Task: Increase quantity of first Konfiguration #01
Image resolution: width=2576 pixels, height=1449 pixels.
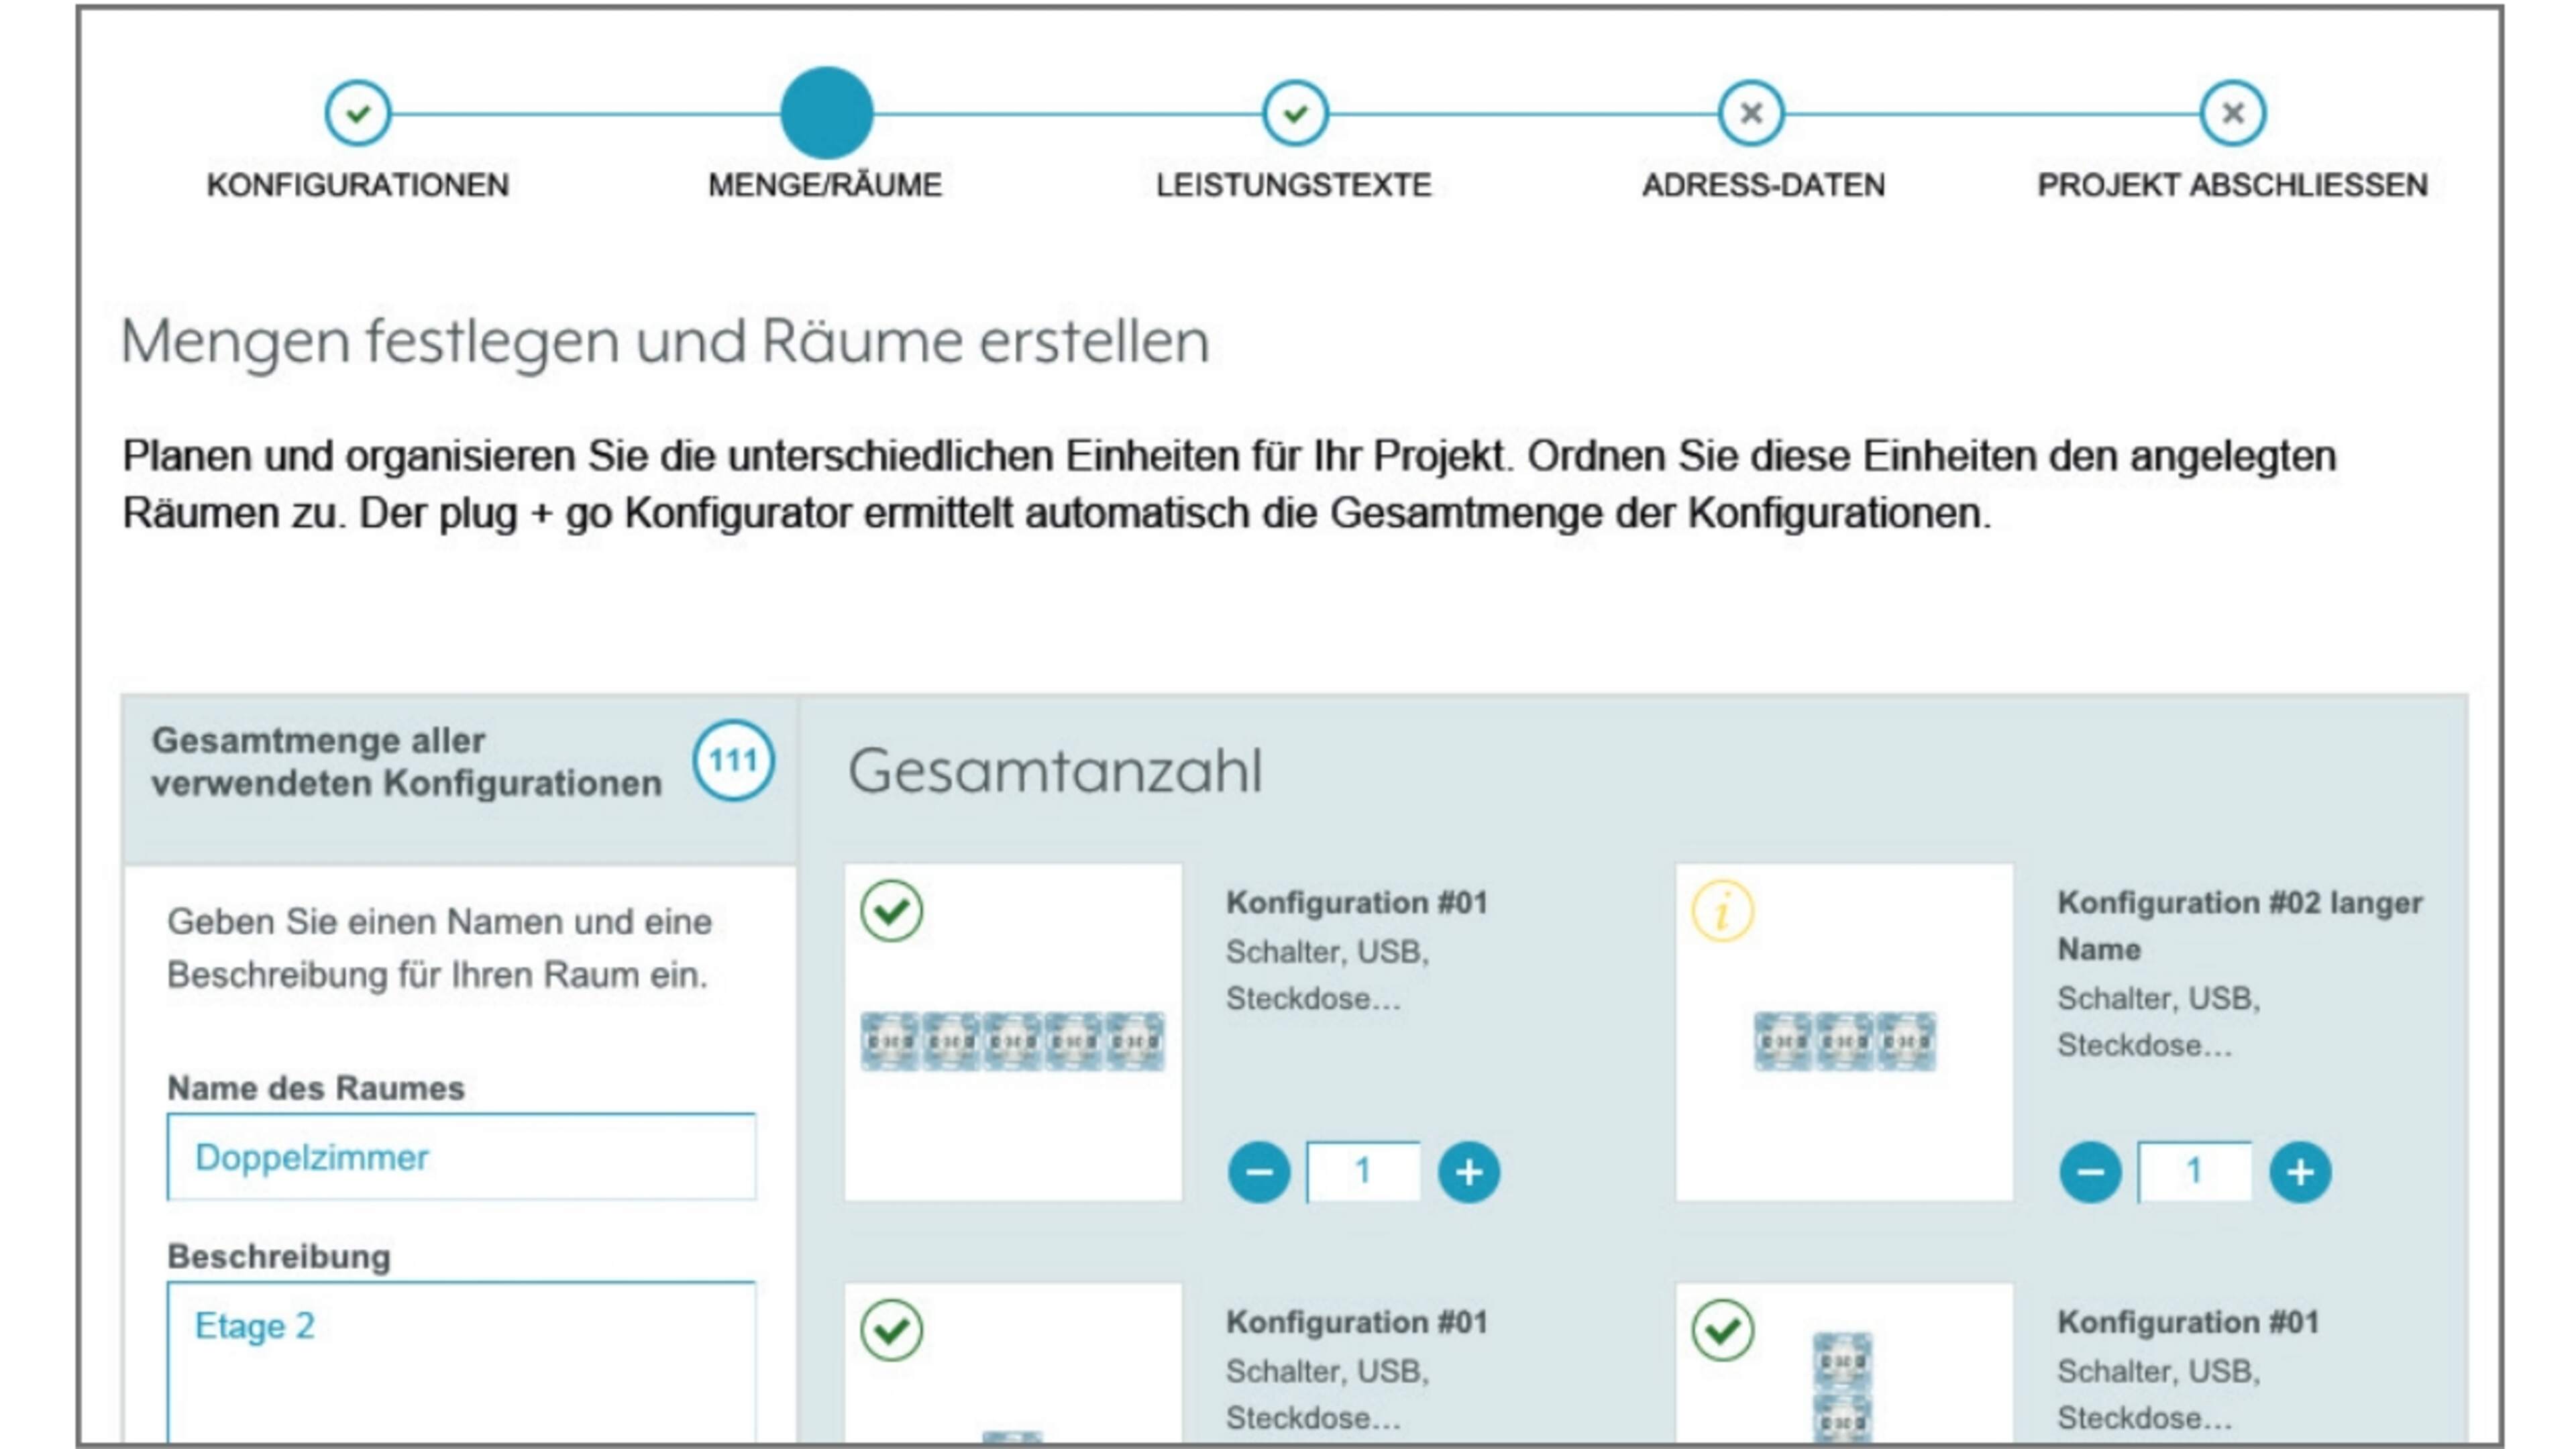Action: coord(1468,1172)
